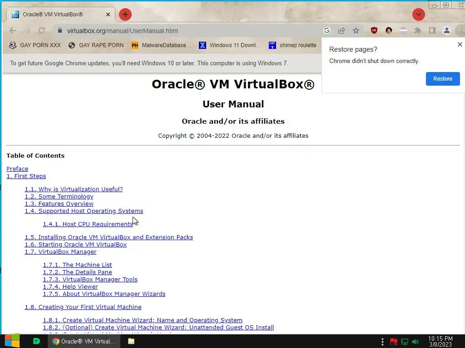Image resolution: width=465 pixels, height=348 pixels.
Task: View site information via the lock icon
Action: (x=60, y=30)
